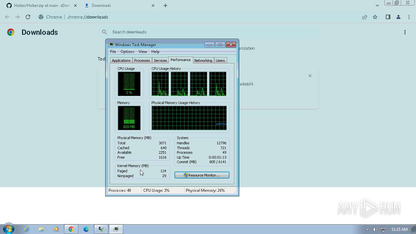
Task: Click the Up Time value 0:00:01:13
Action: (217, 157)
